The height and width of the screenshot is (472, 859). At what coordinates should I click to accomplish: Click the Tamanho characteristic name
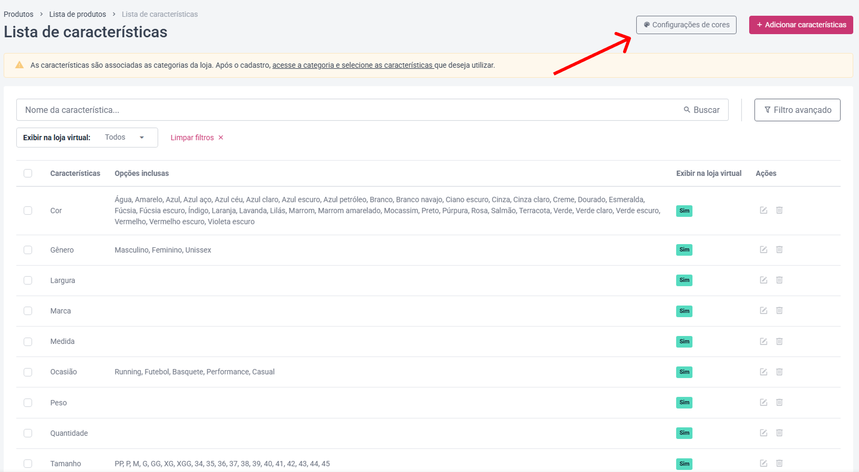[x=66, y=464]
